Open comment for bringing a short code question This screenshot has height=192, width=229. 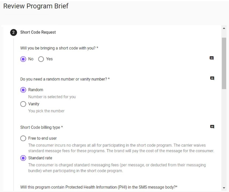(211, 58)
